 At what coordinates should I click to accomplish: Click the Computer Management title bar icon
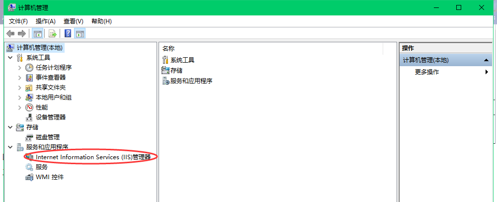(x=12, y=7)
